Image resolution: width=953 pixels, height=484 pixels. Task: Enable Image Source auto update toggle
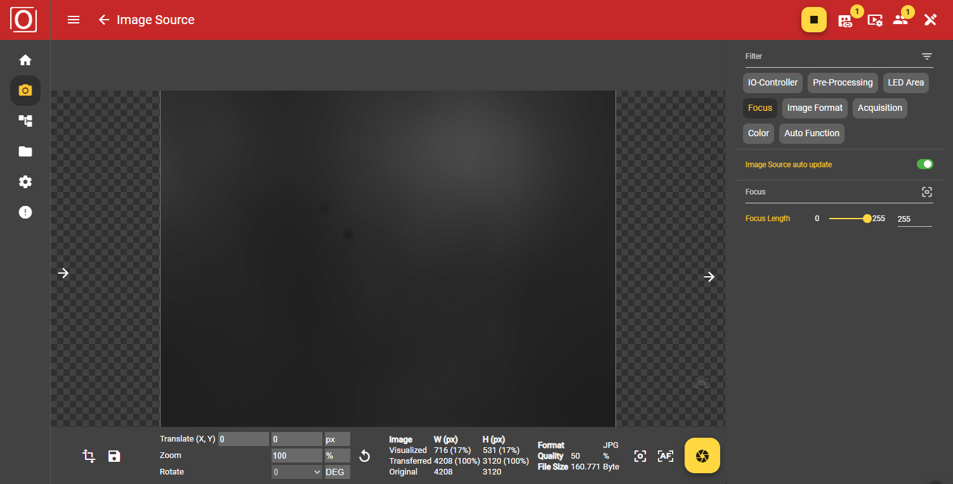(924, 163)
